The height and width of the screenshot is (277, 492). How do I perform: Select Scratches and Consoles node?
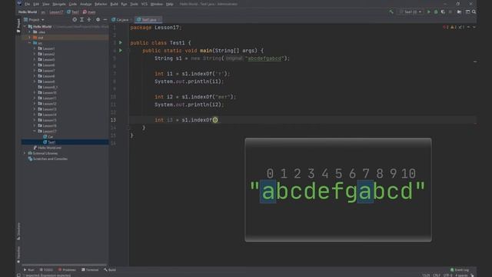click(48, 159)
